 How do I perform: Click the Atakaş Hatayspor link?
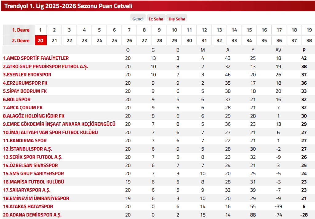(x=28, y=207)
